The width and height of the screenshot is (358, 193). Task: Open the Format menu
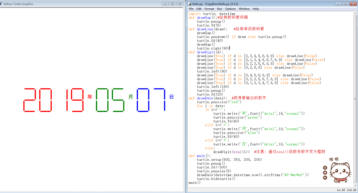pyautogui.click(x=209, y=9)
